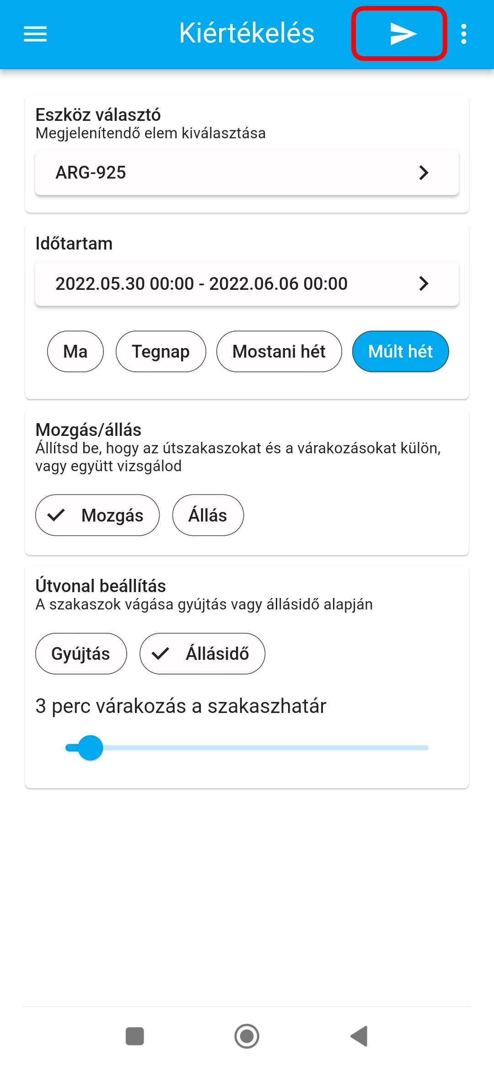Screen dimensions: 494x1066
Task: Toggle the Mozgás chip off
Action: point(97,515)
